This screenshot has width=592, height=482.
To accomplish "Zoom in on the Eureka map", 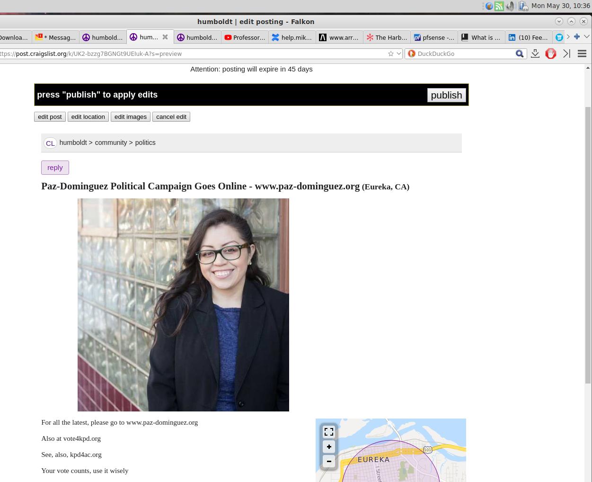I will (x=329, y=446).
